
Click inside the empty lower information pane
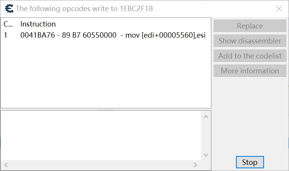click(x=101, y=135)
